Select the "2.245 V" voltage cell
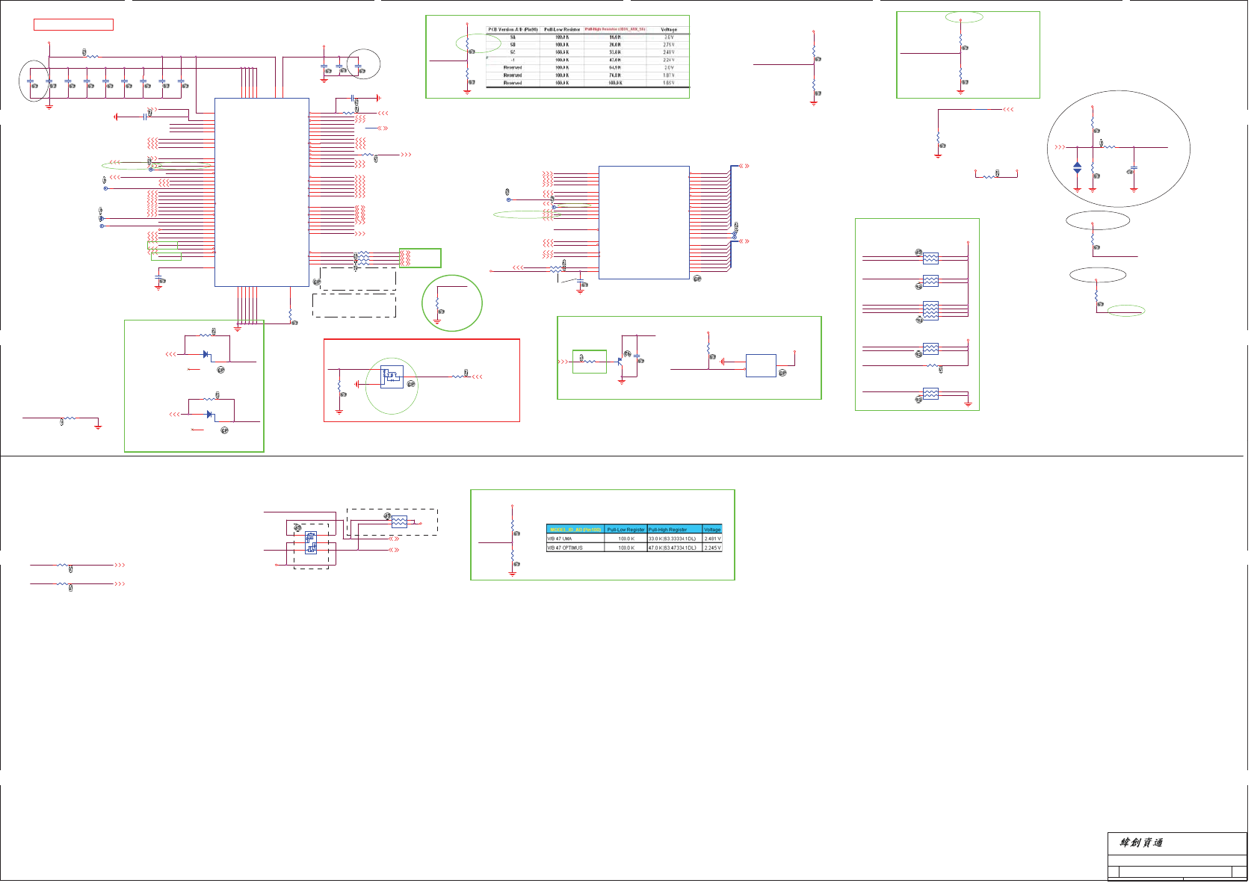 click(x=712, y=548)
